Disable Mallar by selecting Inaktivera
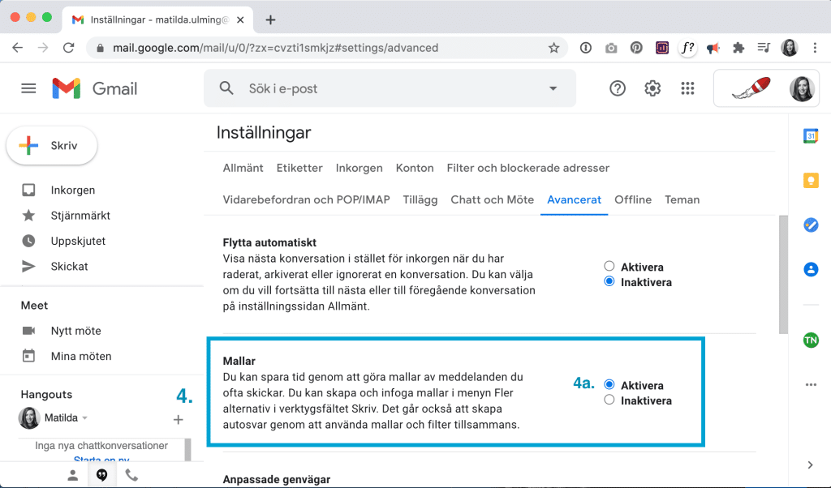The height and width of the screenshot is (488, 831). (x=610, y=400)
